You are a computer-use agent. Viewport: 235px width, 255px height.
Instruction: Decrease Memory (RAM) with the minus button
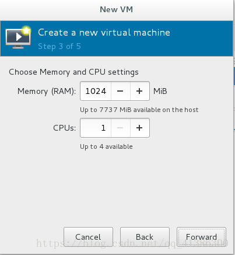121,91
